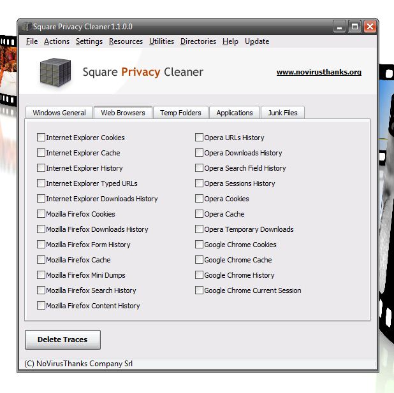Open www.novirusthanks.org link
The height and width of the screenshot is (393, 394).
click(319, 73)
